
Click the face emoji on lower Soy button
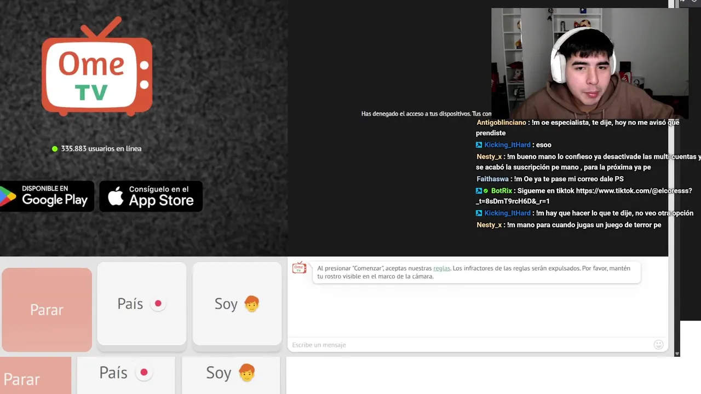[x=246, y=373]
